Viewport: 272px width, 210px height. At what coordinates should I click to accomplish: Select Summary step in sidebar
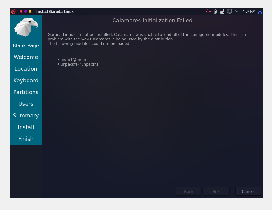(26, 116)
